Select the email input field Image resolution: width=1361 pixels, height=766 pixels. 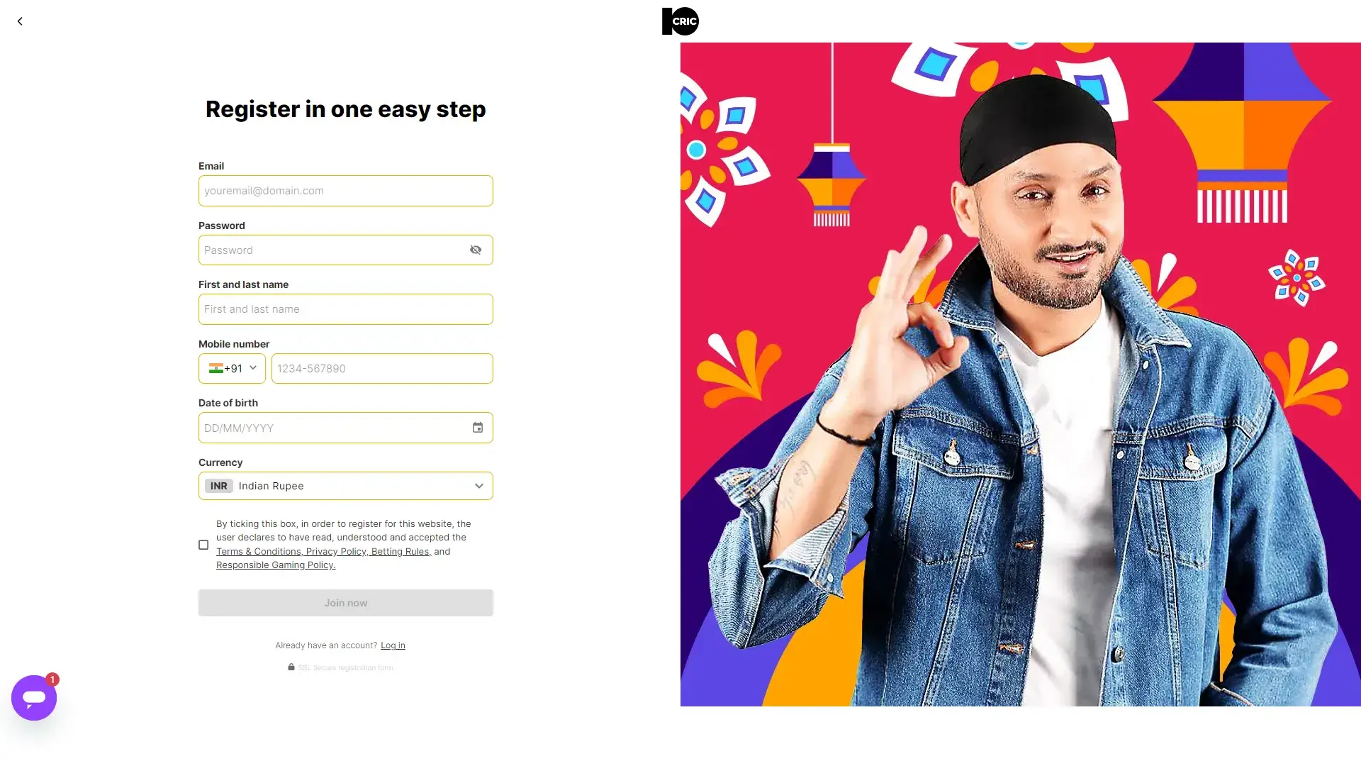(x=345, y=191)
